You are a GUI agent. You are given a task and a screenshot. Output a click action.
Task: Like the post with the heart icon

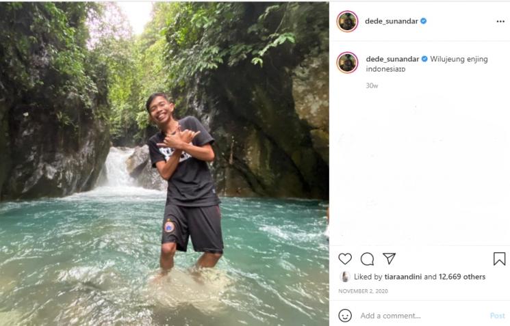pyautogui.click(x=345, y=258)
